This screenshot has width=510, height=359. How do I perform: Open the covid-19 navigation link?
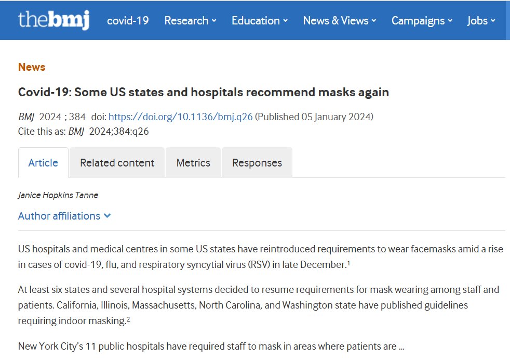pos(128,21)
